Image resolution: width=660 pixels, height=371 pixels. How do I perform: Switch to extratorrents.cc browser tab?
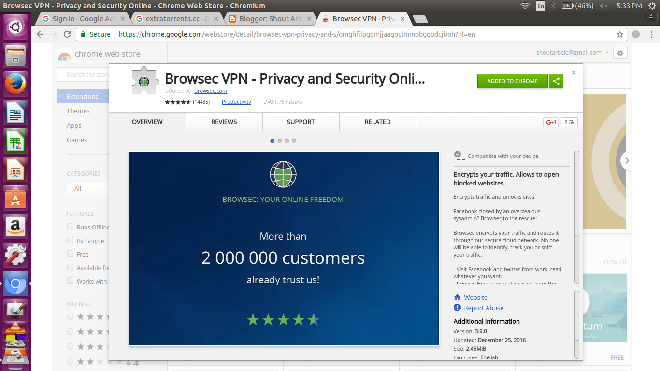pyautogui.click(x=177, y=19)
